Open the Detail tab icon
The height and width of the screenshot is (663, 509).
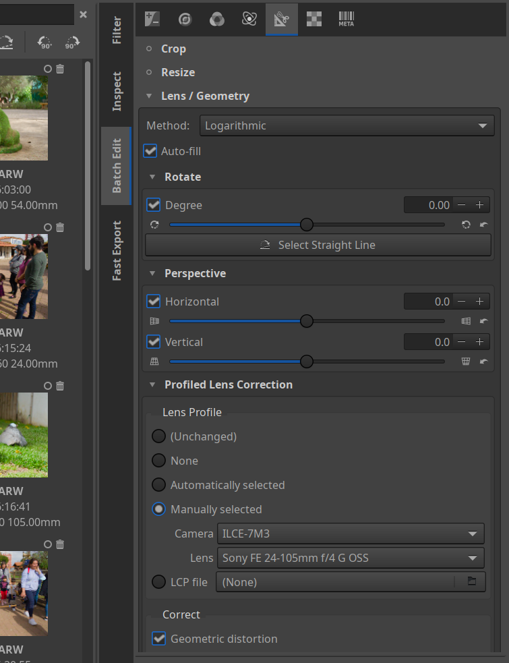(185, 20)
